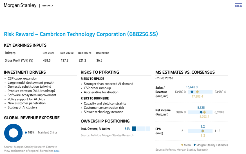Click the blue Net income estimate diamond
The width and height of the screenshot is (246, 154).
[x=201, y=112]
